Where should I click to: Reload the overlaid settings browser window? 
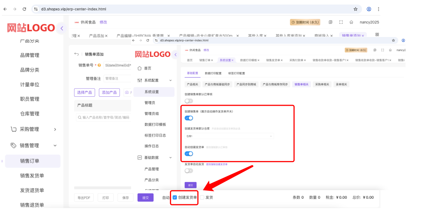pyautogui.click(x=148, y=40)
